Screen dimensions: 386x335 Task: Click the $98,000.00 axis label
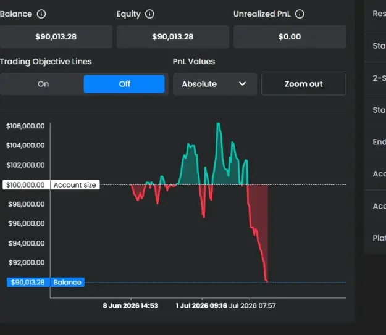(x=27, y=204)
